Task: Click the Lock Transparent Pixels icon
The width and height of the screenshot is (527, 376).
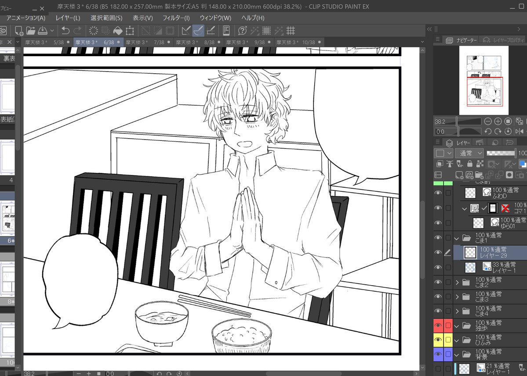Action: pos(480,164)
